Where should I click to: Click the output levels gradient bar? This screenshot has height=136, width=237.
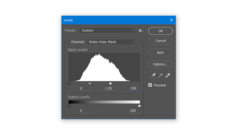coord(104,102)
